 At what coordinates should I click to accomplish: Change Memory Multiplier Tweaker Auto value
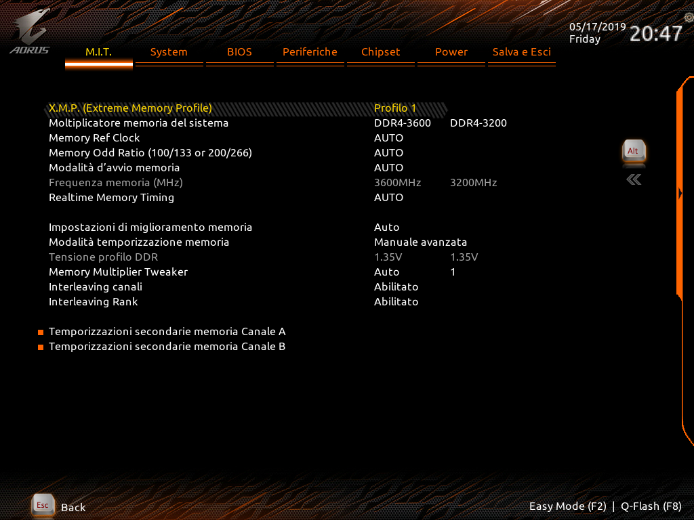[x=386, y=272]
